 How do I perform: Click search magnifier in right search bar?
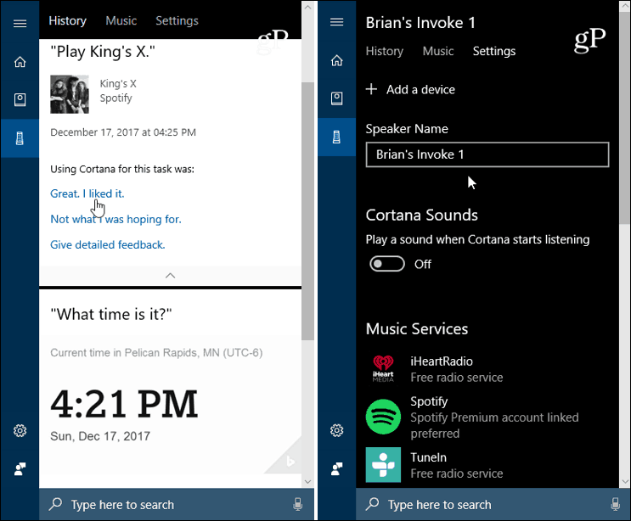(372, 504)
